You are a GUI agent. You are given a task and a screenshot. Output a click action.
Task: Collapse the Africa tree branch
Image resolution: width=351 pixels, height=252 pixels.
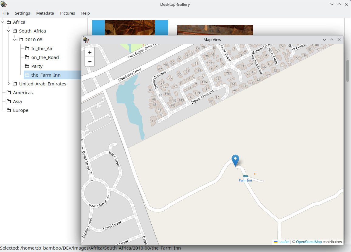[2, 22]
